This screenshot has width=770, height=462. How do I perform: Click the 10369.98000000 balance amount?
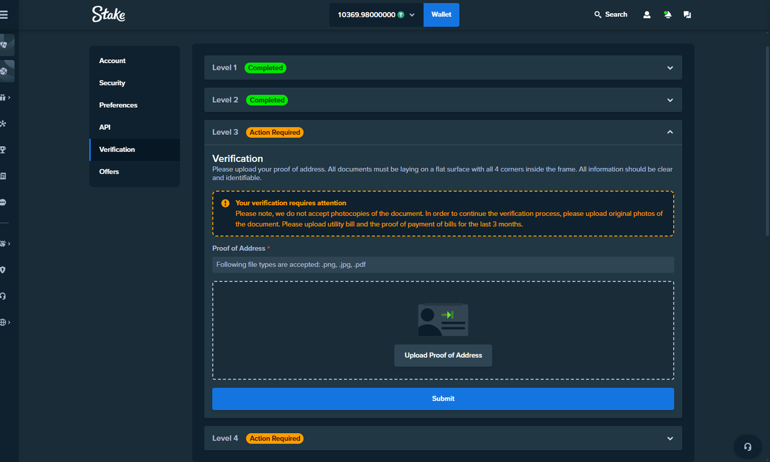(x=366, y=14)
